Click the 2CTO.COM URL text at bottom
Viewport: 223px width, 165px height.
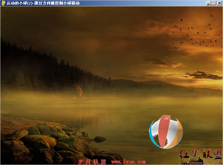pos(201,163)
